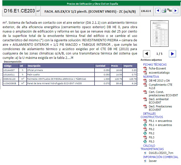Select code U15AD090B in table
This screenshot has height=165, width=181.
[10, 83]
